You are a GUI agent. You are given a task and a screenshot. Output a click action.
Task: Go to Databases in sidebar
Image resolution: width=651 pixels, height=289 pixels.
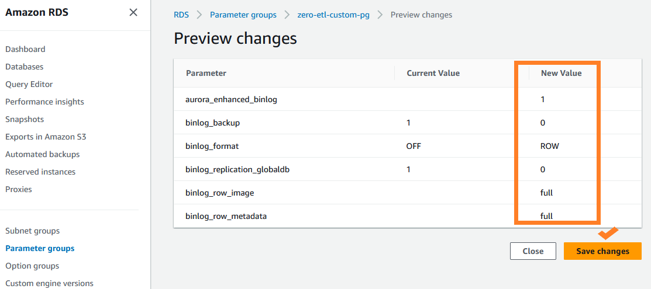[25, 67]
